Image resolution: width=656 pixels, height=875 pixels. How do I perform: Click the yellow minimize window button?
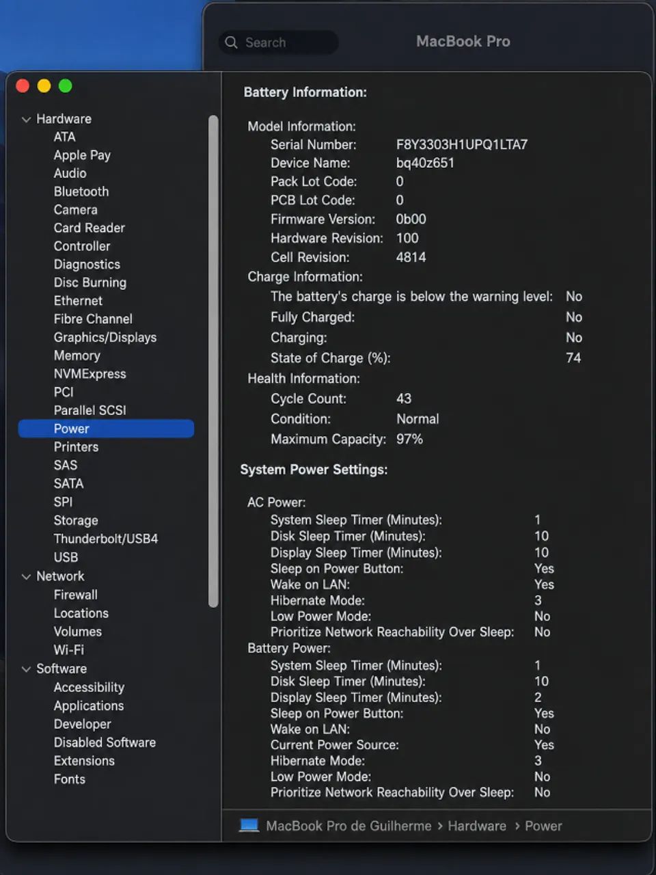click(x=44, y=86)
